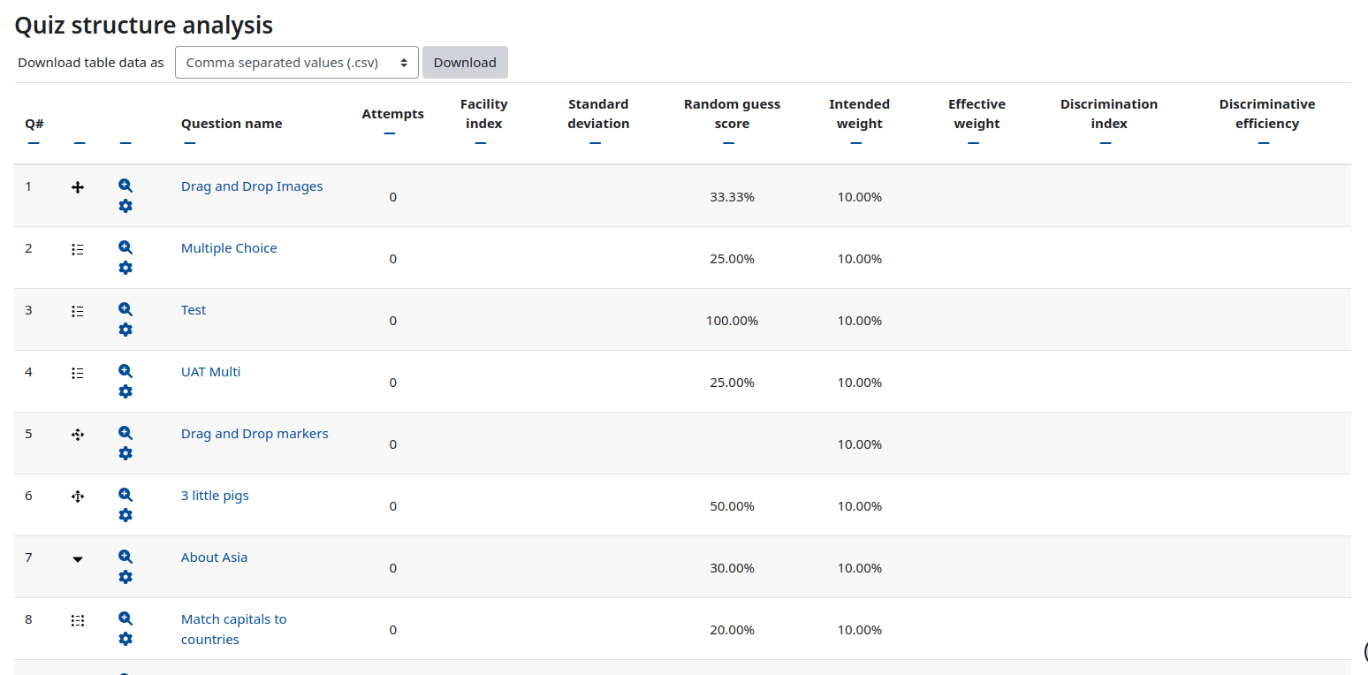Hide the Discriminative efficiency column
The width and height of the screenshot is (1368, 675).
[x=1264, y=143]
